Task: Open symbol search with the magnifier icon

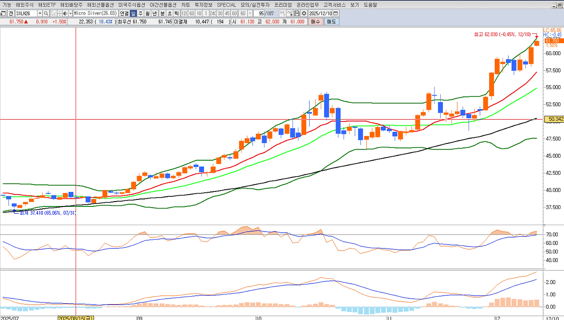Action: point(46,13)
